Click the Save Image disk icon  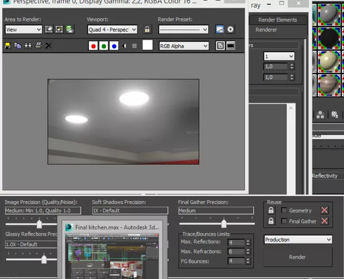click(8, 45)
